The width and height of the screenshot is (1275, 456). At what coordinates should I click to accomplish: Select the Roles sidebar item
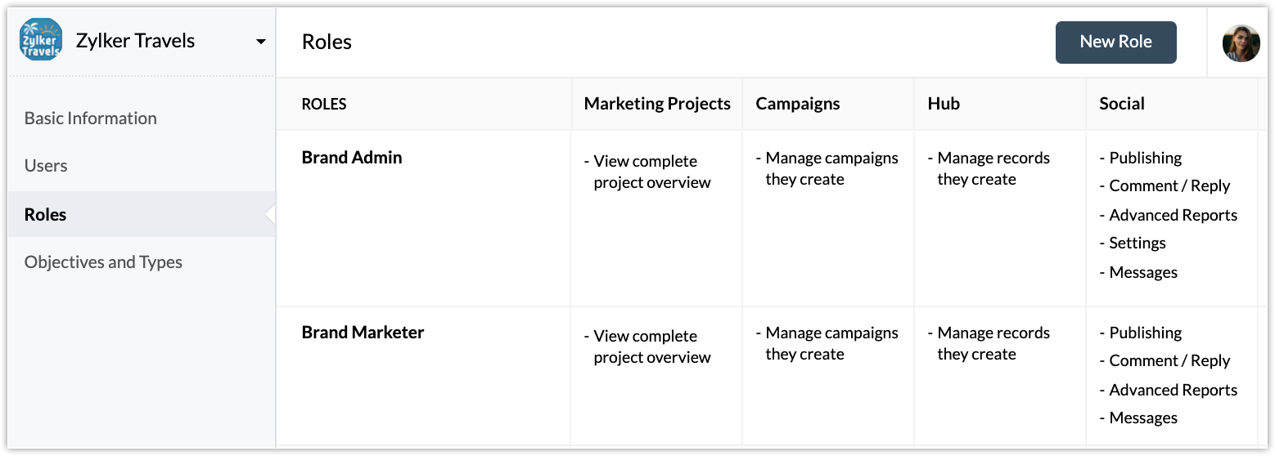pyautogui.click(x=142, y=214)
